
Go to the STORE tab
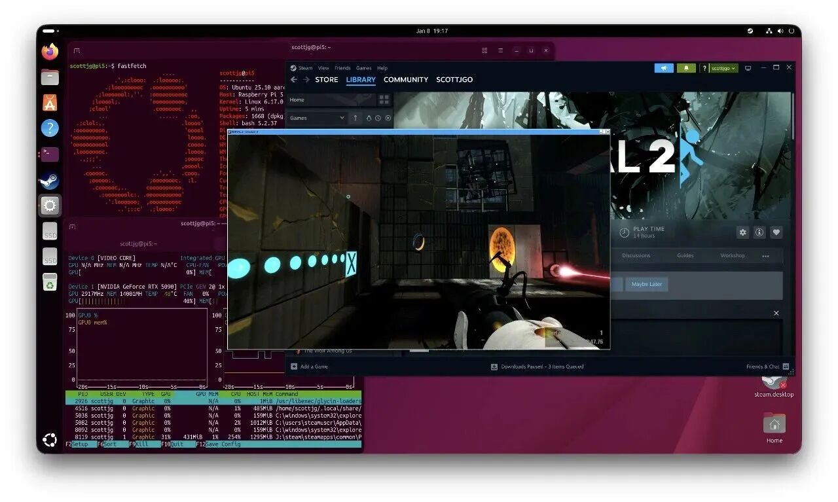point(327,80)
